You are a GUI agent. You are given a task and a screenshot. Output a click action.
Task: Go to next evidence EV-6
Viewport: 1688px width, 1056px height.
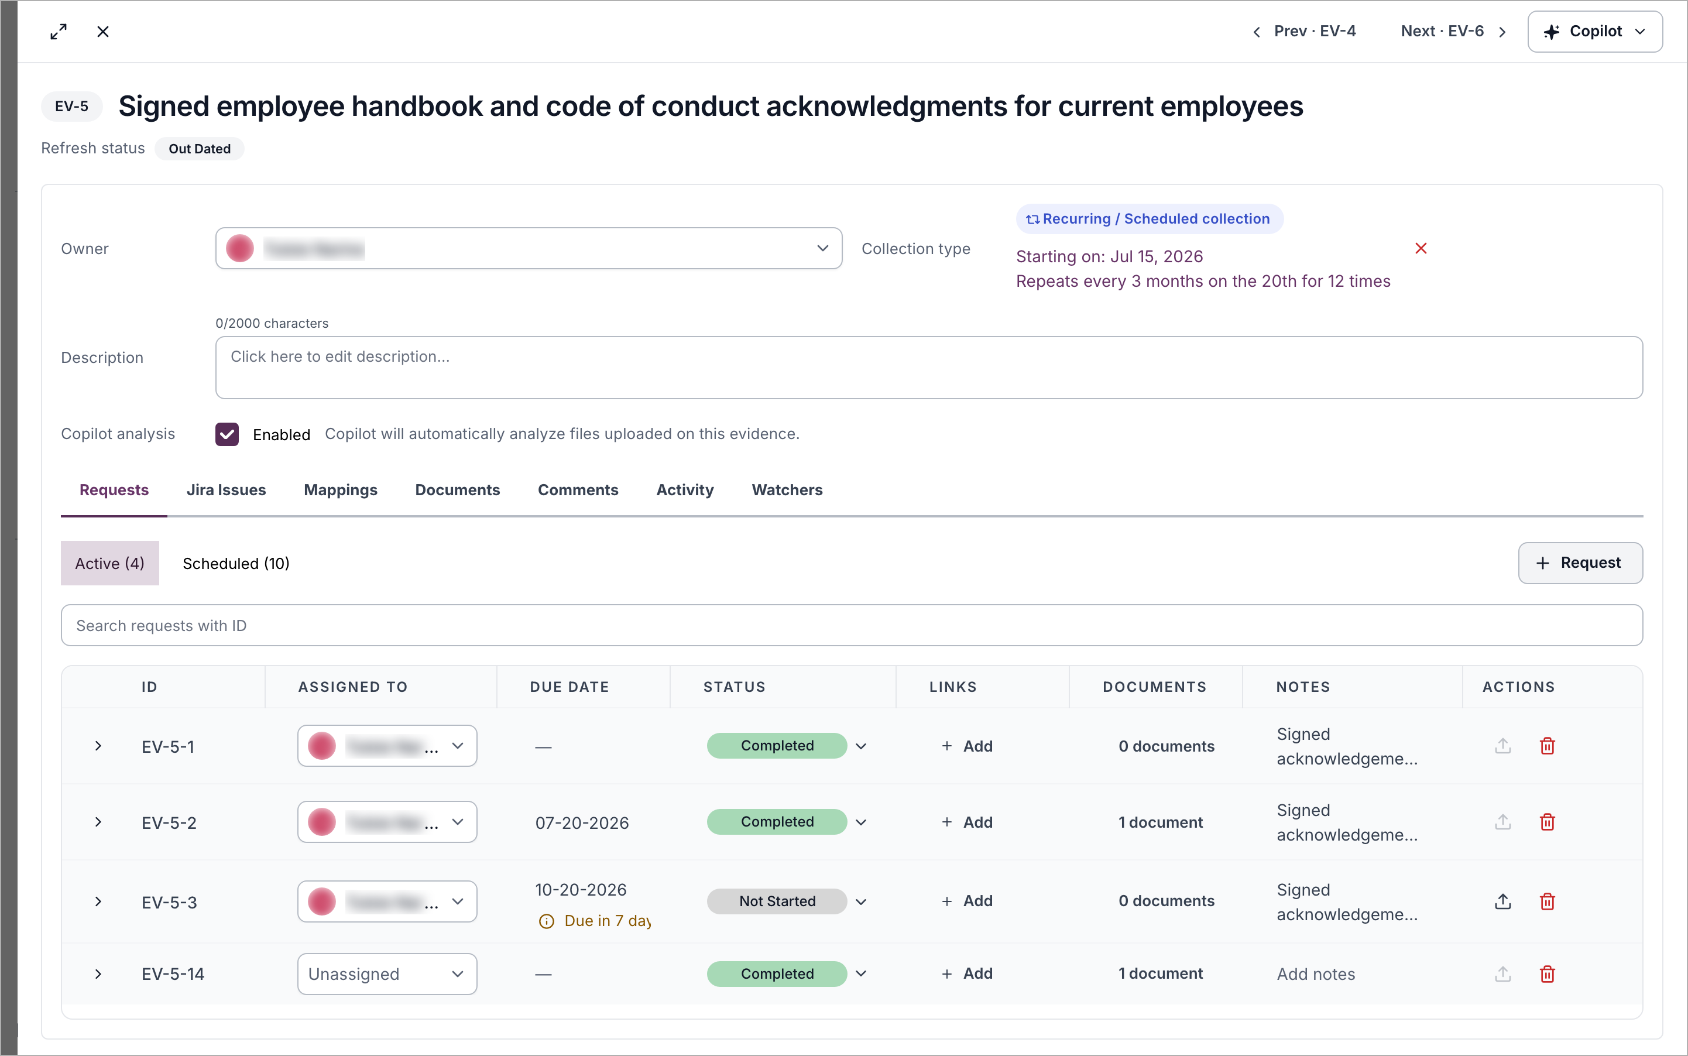1453,32
